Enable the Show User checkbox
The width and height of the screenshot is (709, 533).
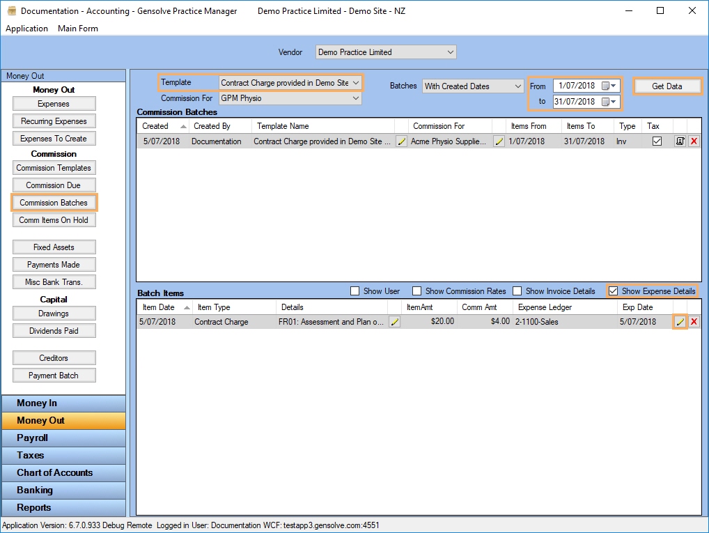[355, 291]
